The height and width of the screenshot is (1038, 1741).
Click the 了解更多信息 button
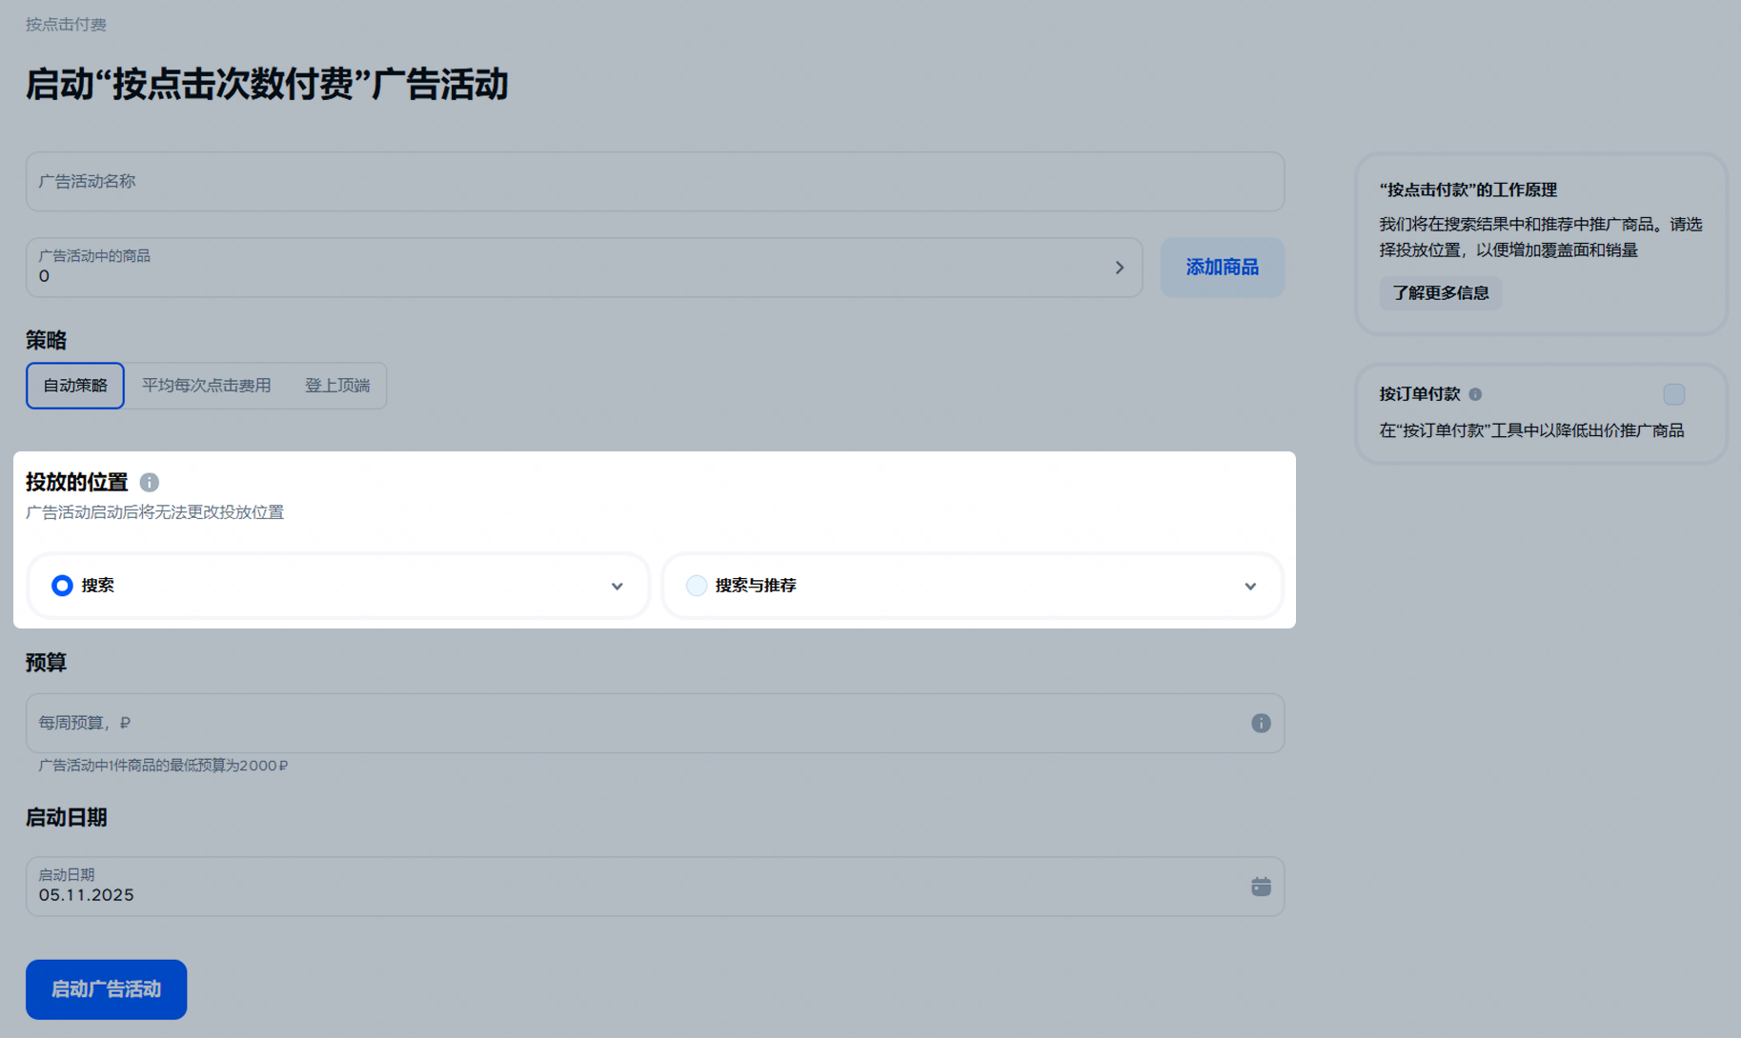point(1440,293)
